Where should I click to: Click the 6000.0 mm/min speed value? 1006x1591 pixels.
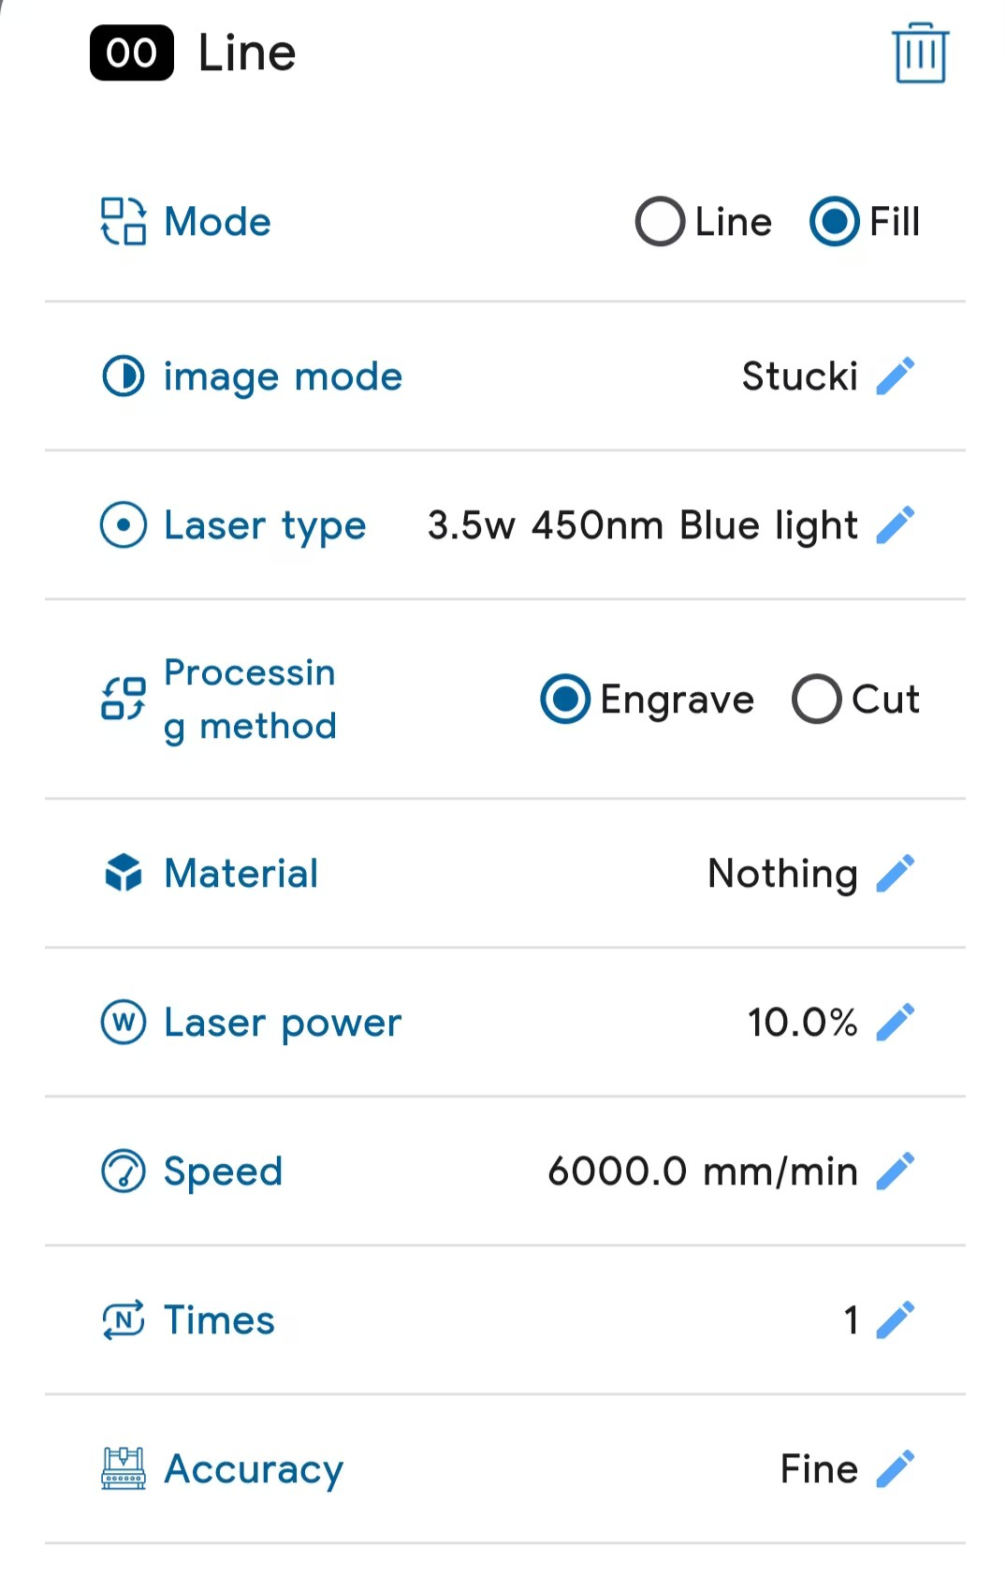[702, 1171]
